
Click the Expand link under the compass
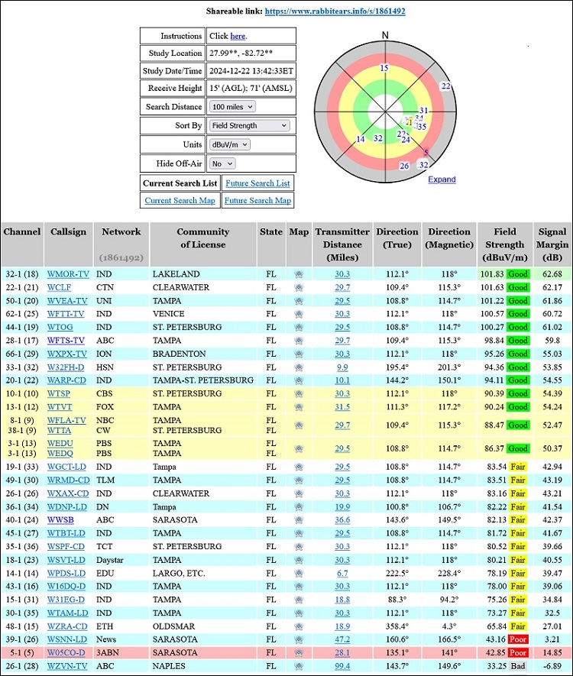click(442, 180)
